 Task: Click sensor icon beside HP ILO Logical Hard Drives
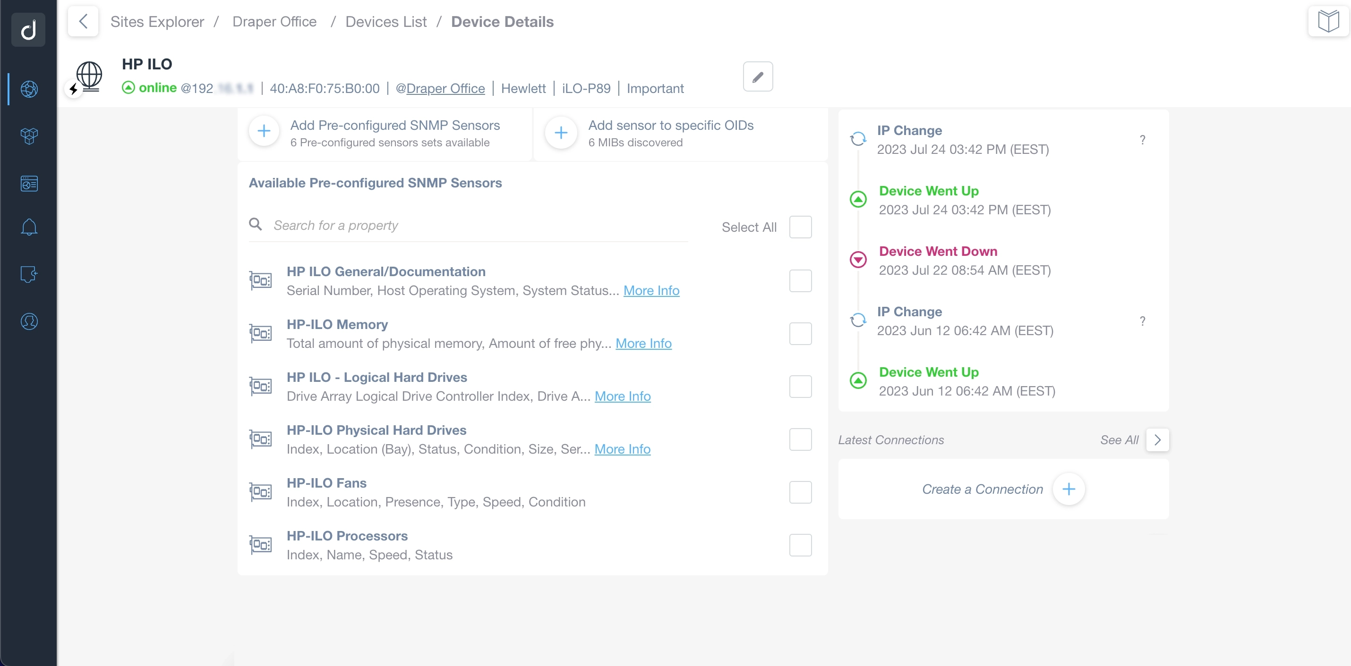click(x=260, y=386)
